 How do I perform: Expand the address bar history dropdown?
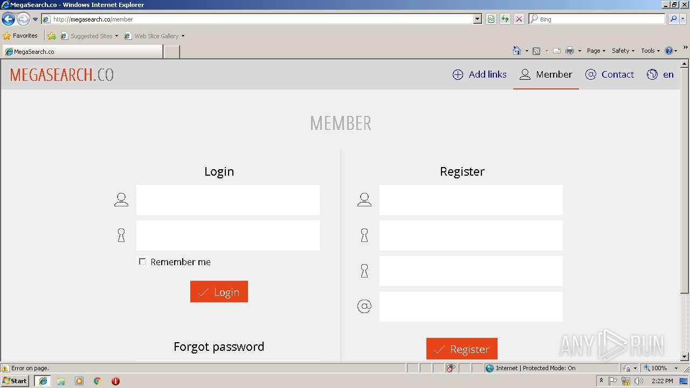point(478,19)
